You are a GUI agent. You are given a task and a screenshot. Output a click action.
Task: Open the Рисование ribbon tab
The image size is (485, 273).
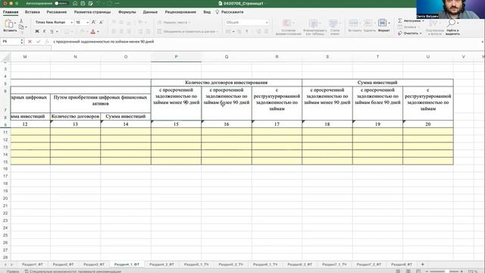coord(57,12)
